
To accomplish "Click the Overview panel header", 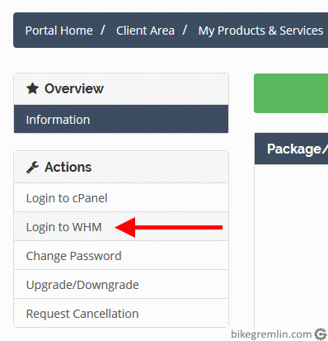I will click(x=121, y=89).
